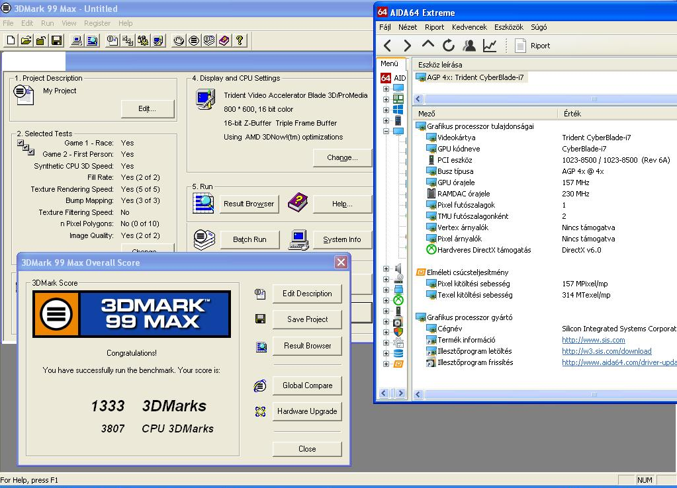Click the stacked-pages Batch Run icon in 3DMark toolbar
Screen dimensions: 677x488
click(209, 40)
